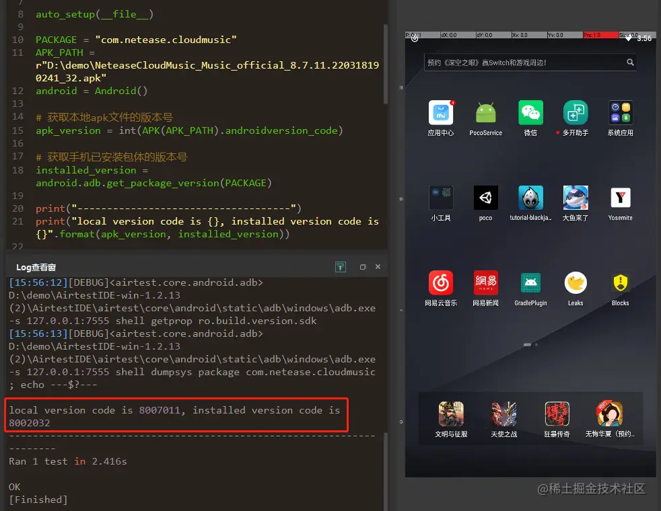This screenshot has height=511, width=661.
Task: Click the emulator search bar field
Action: [530, 63]
